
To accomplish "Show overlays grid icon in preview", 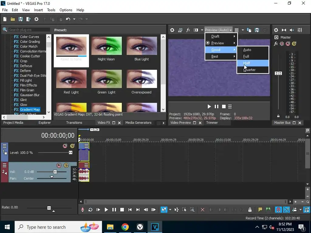I will 237,30.
